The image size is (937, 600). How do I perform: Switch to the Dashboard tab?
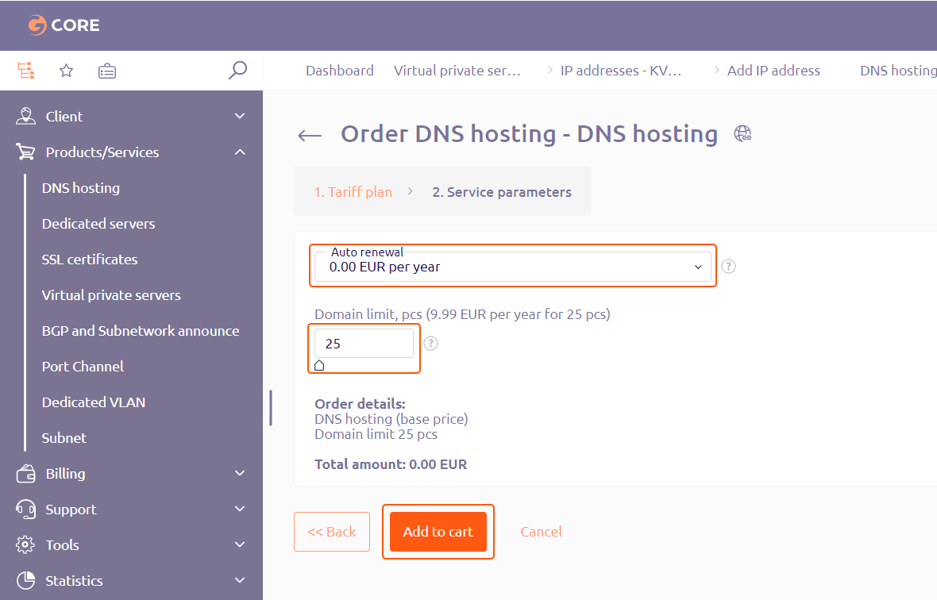(339, 71)
